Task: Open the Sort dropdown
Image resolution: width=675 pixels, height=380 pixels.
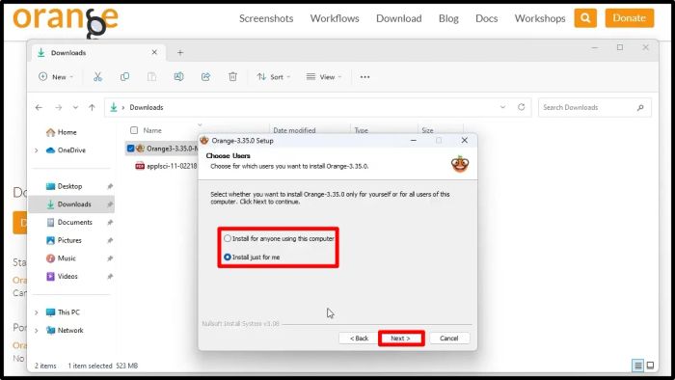Action: coord(274,77)
